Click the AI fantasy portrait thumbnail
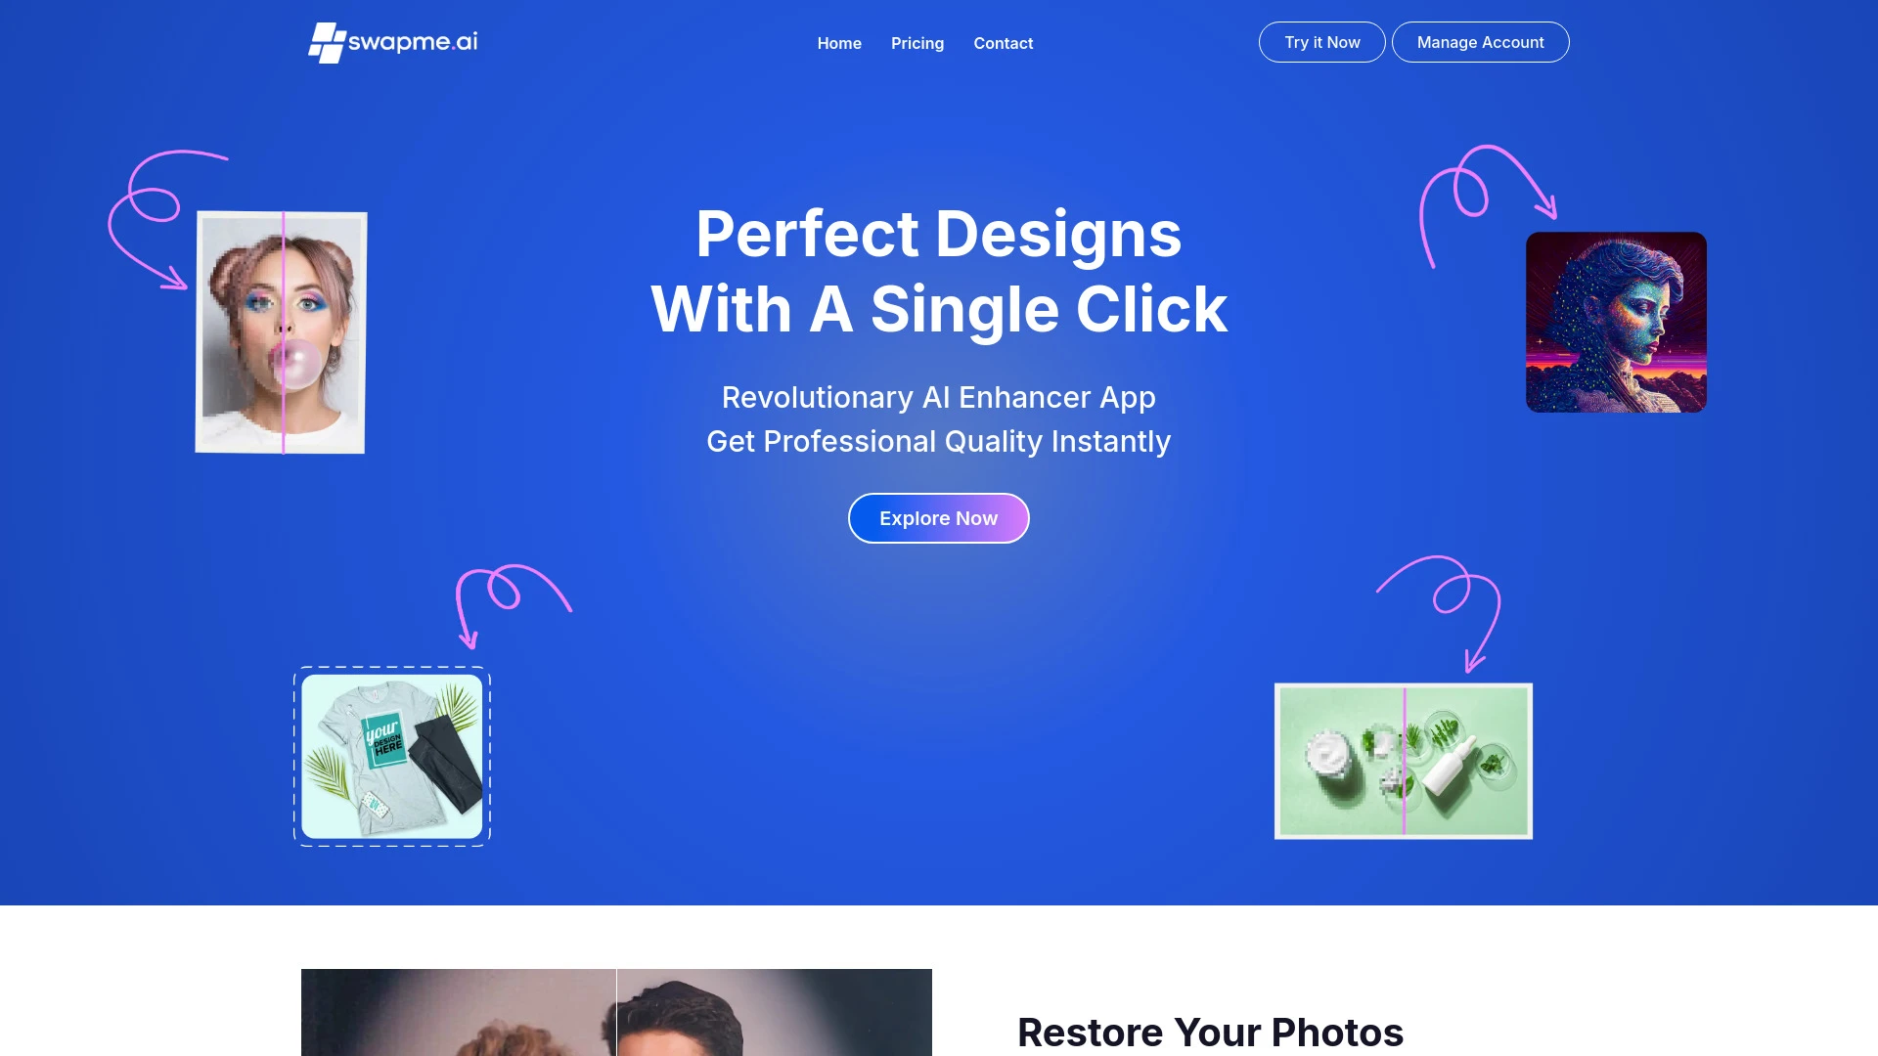This screenshot has width=1878, height=1056. (1615, 321)
